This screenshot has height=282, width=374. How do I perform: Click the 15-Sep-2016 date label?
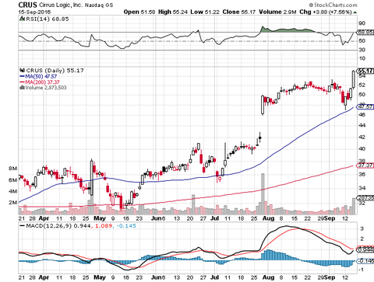pos(34,12)
